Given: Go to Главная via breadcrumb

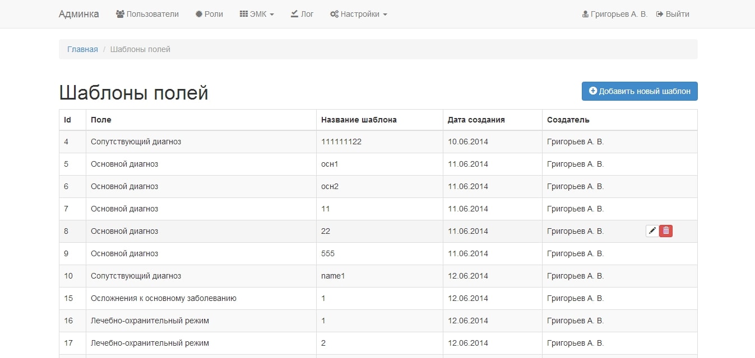Looking at the screenshot, I should pyautogui.click(x=82, y=49).
